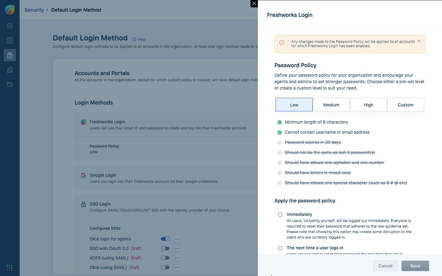Select the Low password policy tab
The width and height of the screenshot is (442, 276).
[294, 105]
